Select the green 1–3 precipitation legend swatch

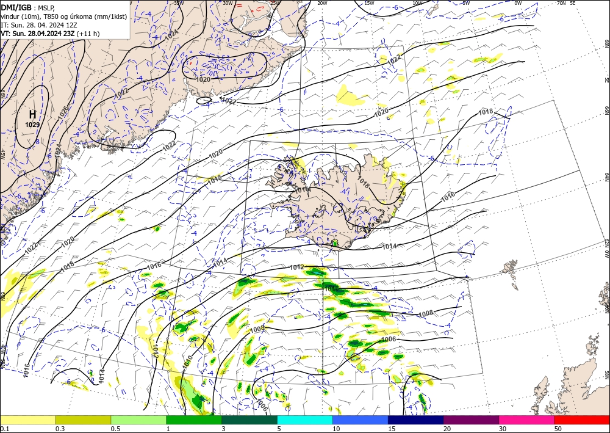[x=194, y=420]
